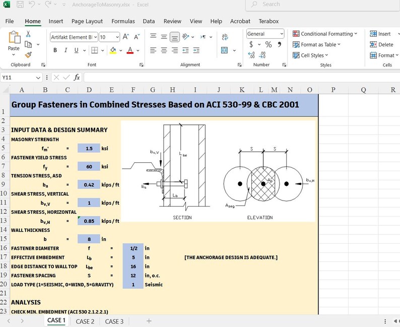
Task: Select the Terabox tab
Action: tap(269, 21)
